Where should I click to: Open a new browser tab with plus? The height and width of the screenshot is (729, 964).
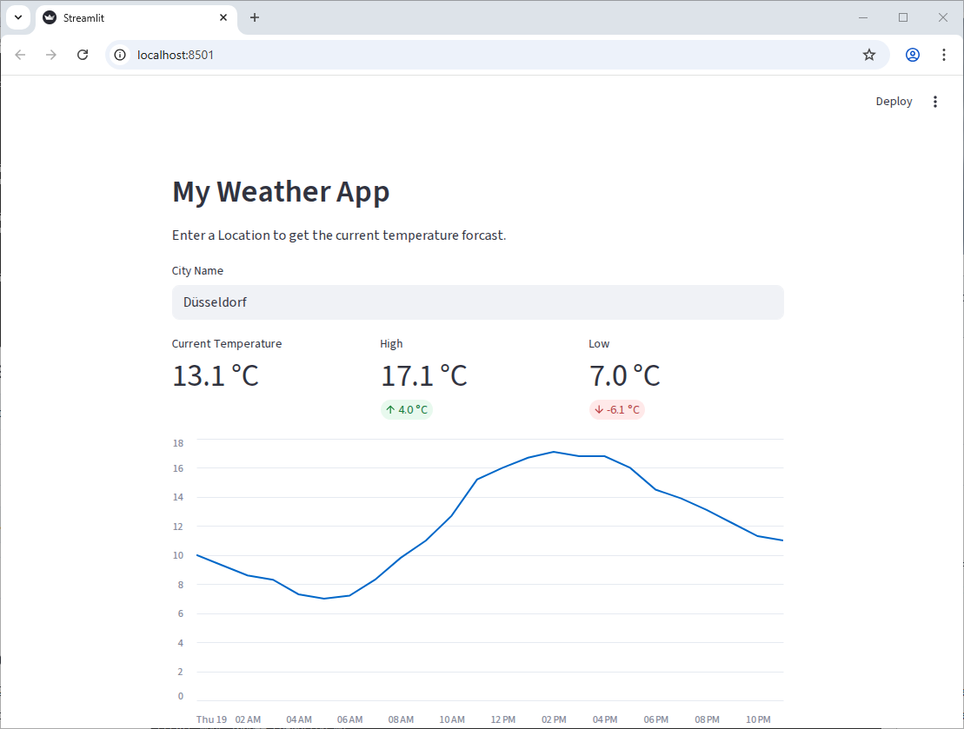[x=255, y=17]
